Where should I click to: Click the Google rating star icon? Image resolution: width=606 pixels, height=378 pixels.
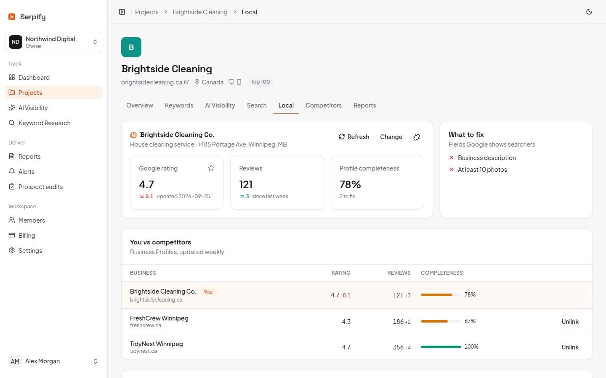click(211, 168)
